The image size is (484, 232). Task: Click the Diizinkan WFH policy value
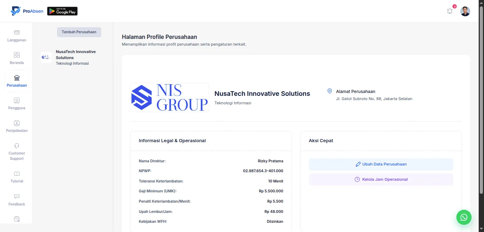275,221
